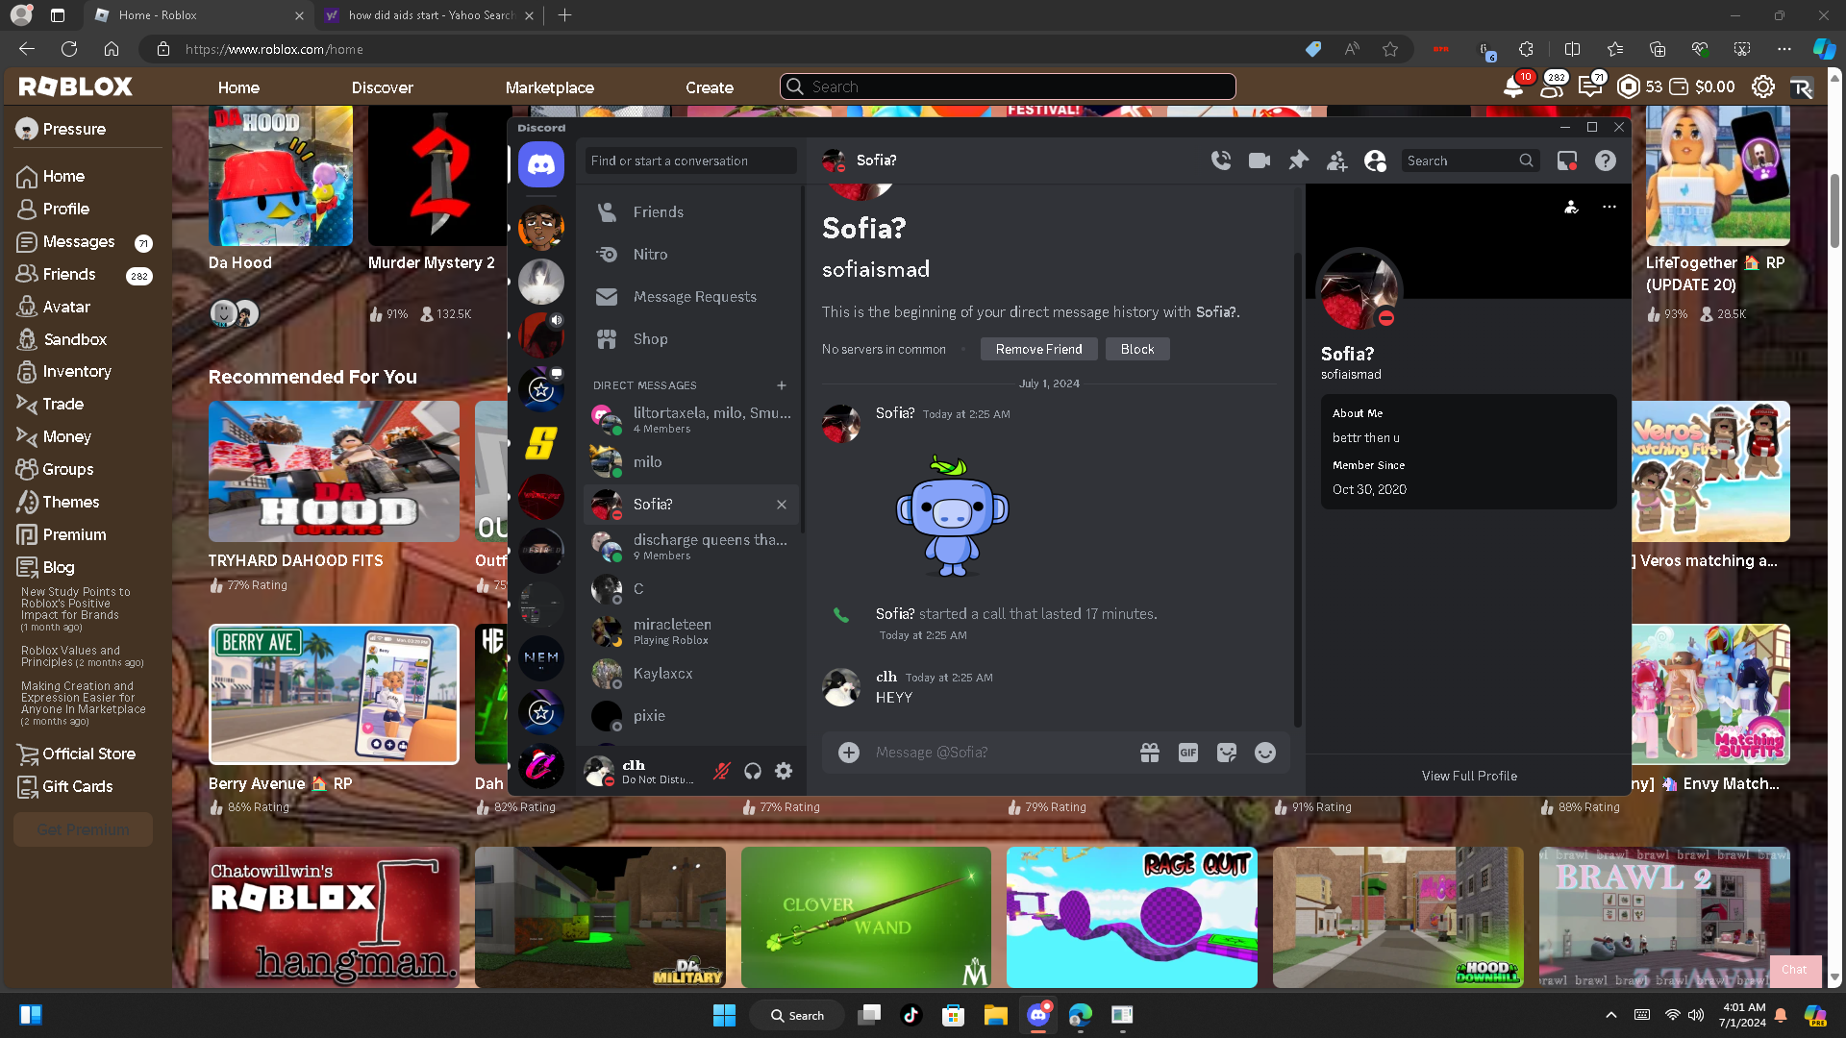Open Message Requests in Discord

(x=691, y=297)
